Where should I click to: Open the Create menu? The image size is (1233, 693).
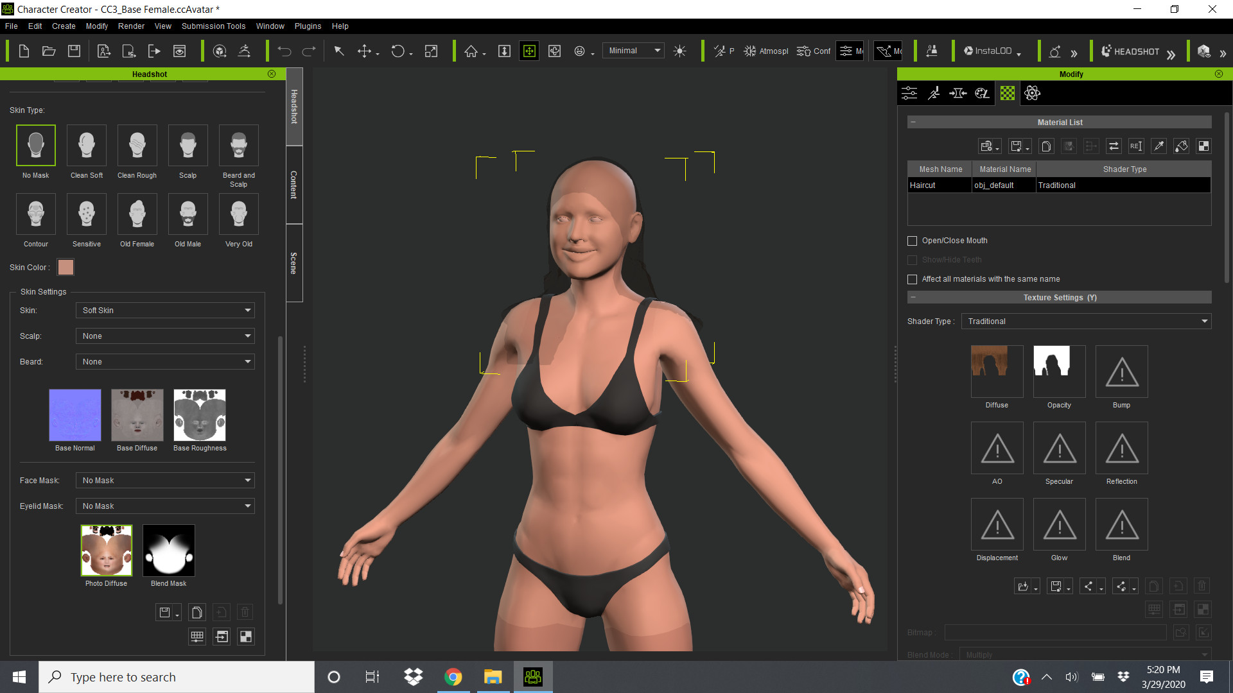[x=64, y=26]
